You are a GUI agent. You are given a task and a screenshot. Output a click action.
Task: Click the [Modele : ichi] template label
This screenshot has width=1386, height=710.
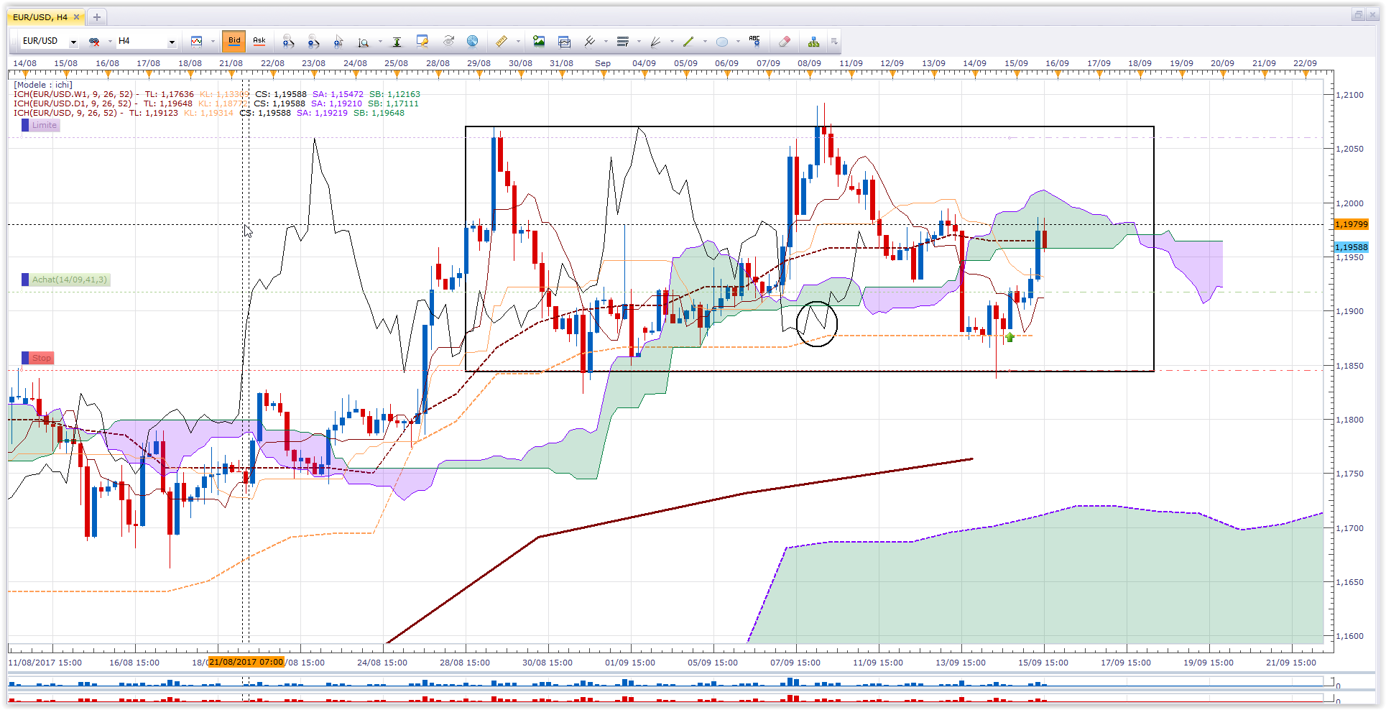pos(43,85)
